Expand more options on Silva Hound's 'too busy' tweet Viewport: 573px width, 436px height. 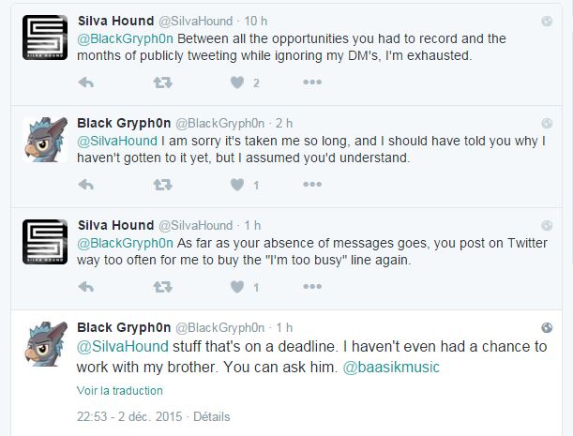coord(312,287)
